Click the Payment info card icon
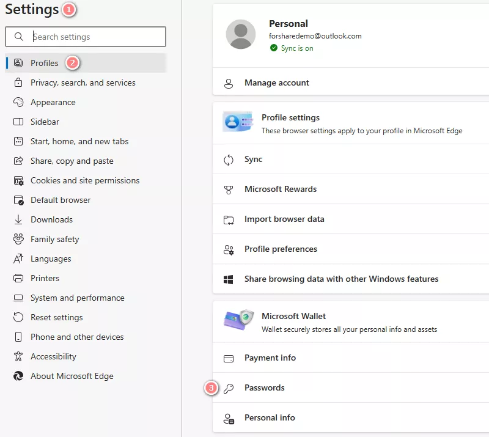Image resolution: width=489 pixels, height=437 pixels. [229, 359]
